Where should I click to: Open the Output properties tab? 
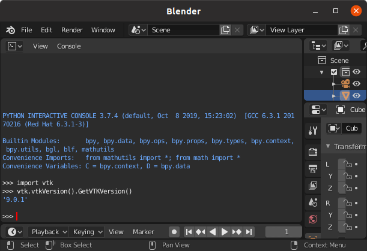coord(313,169)
